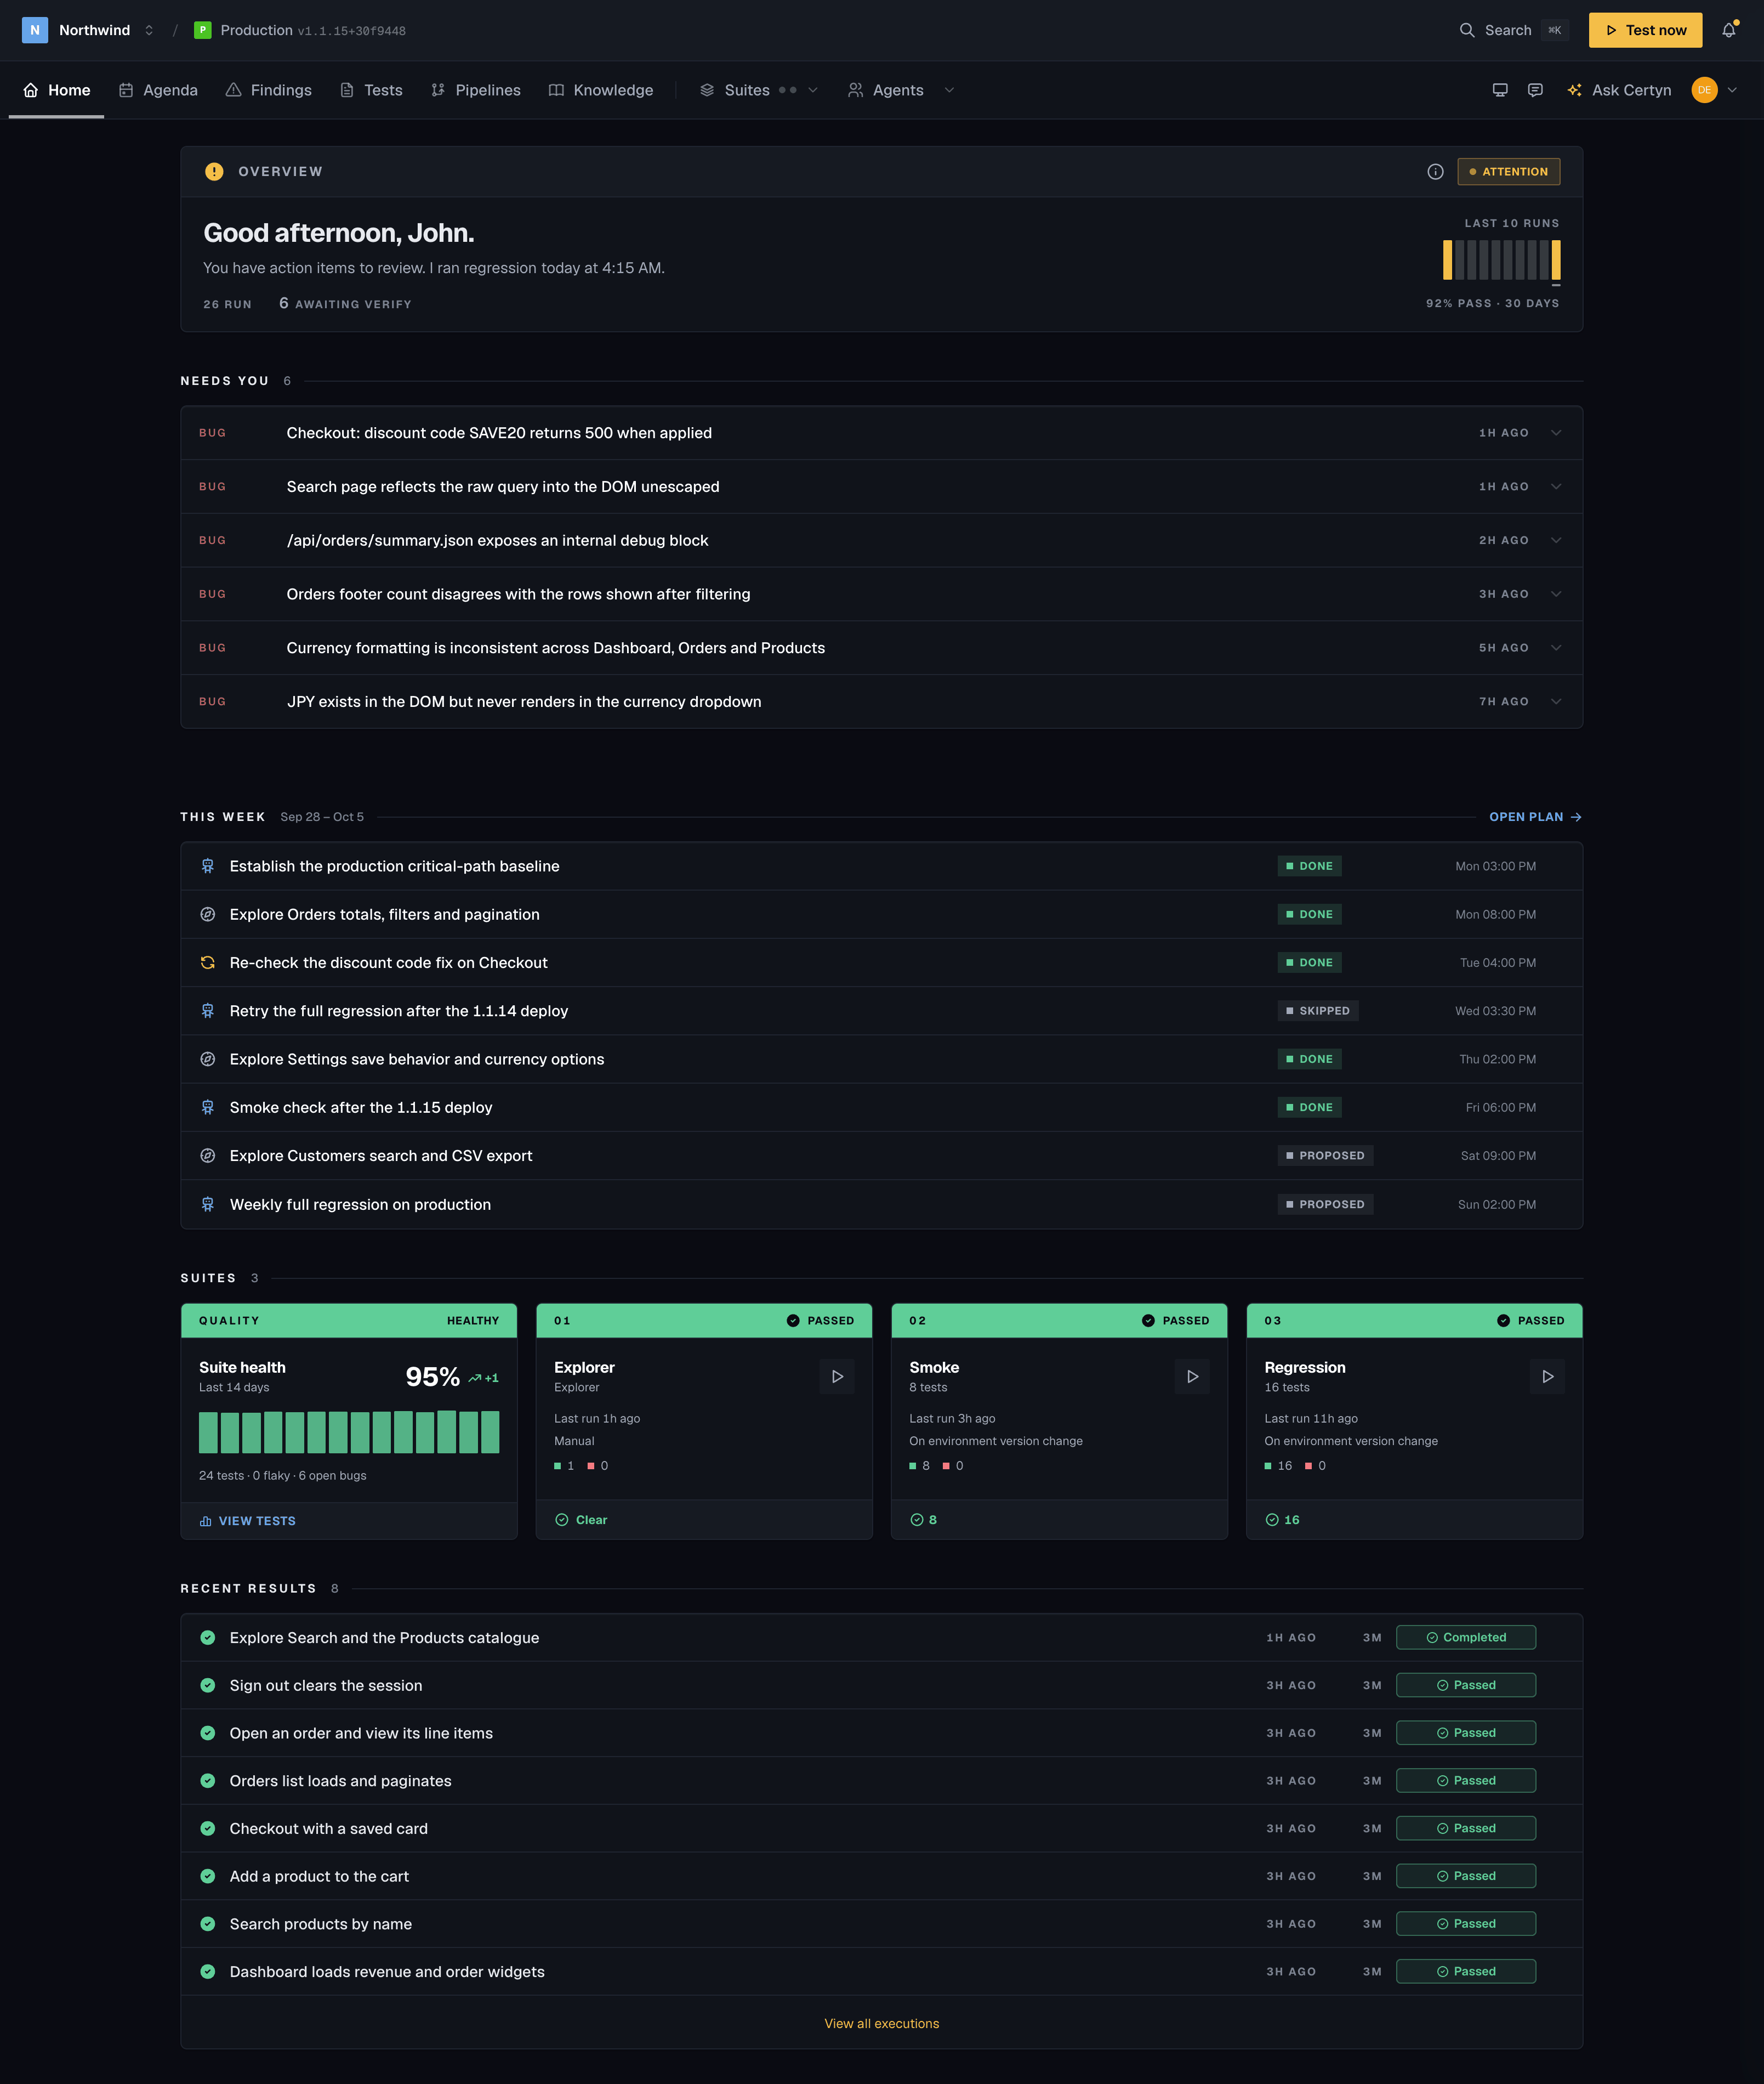Open the Knowledge tab
The height and width of the screenshot is (2084, 1764).
pyautogui.click(x=601, y=90)
